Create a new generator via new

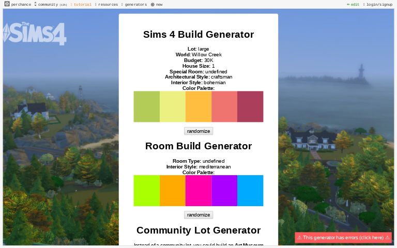(157, 5)
